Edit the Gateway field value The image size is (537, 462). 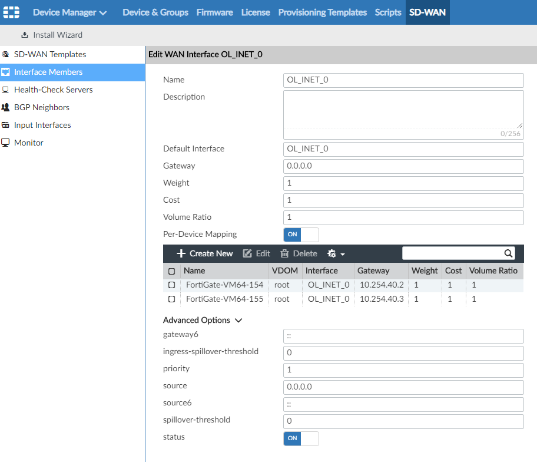point(403,166)
